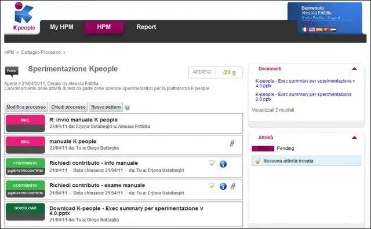
Task: Open Download K-people Exec summary entry
Action: click(x=126, y=211)
